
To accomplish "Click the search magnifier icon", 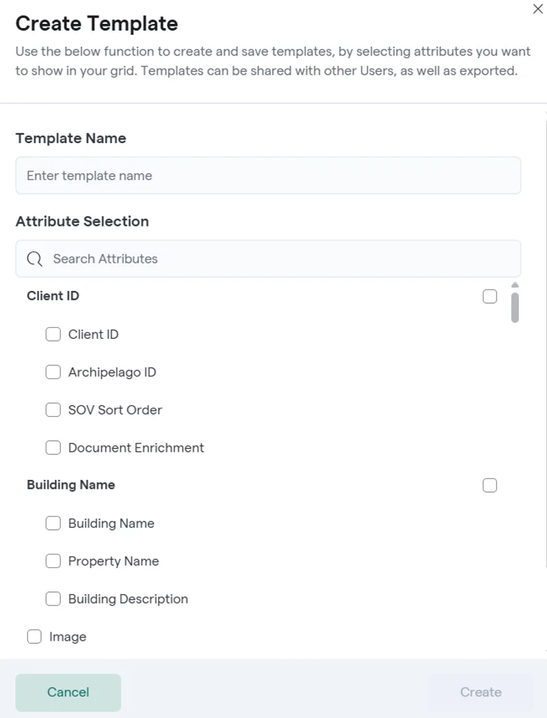I will click(x=35, y=259).
